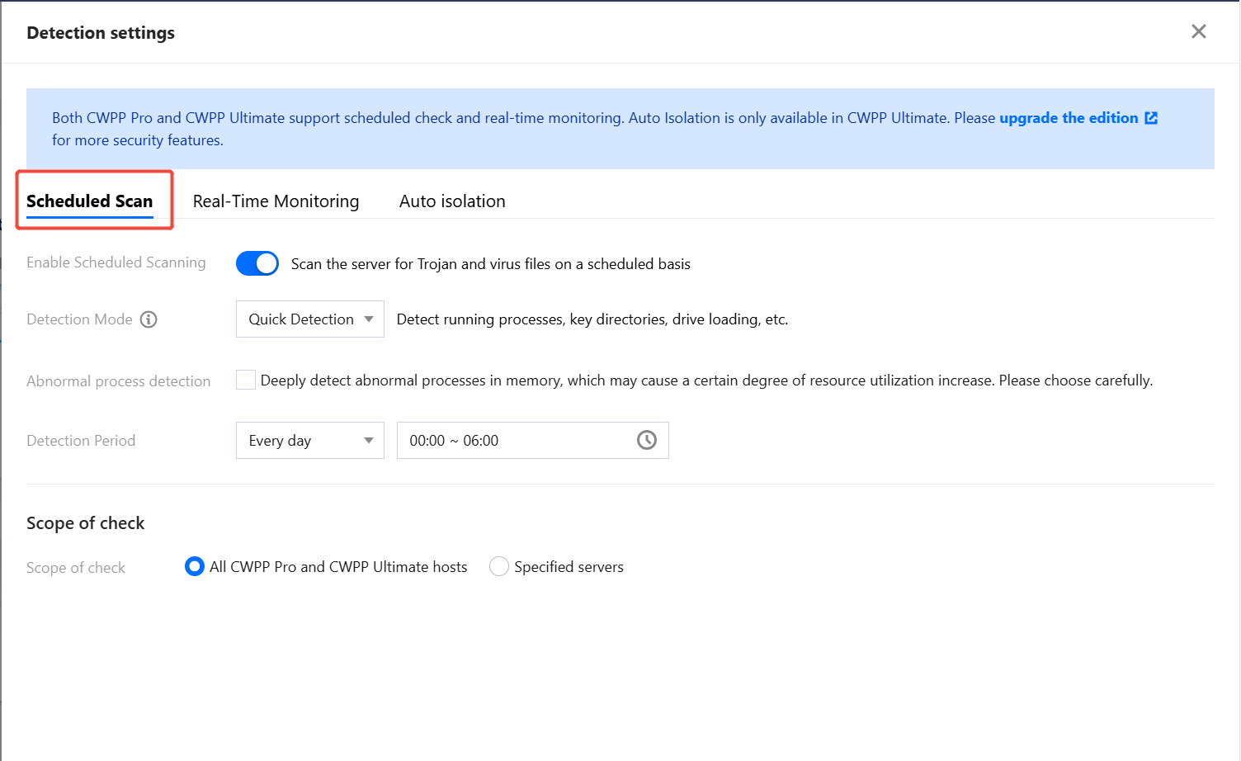Click the Scope of check section heading

[86, 523]
